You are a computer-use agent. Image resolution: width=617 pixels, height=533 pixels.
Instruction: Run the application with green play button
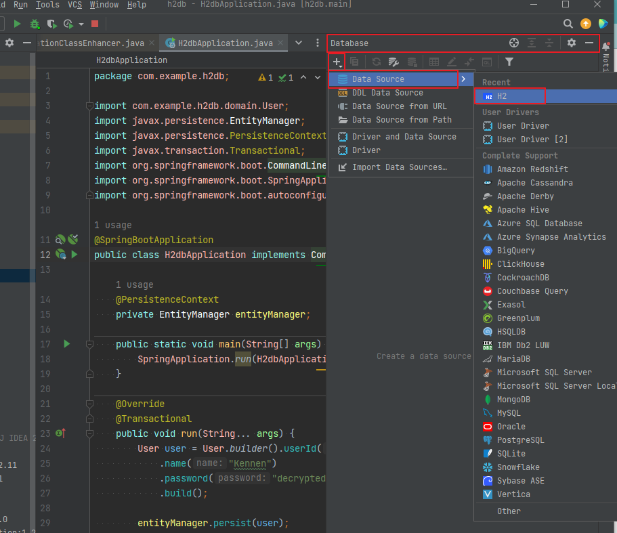click(17, 24)
